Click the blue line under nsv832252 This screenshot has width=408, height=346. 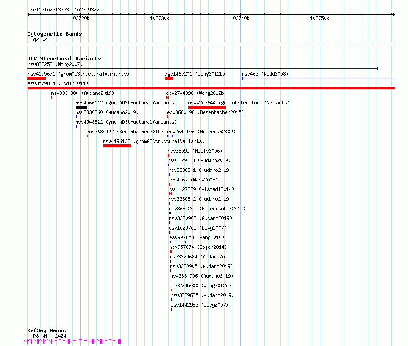tap(203, 69)
